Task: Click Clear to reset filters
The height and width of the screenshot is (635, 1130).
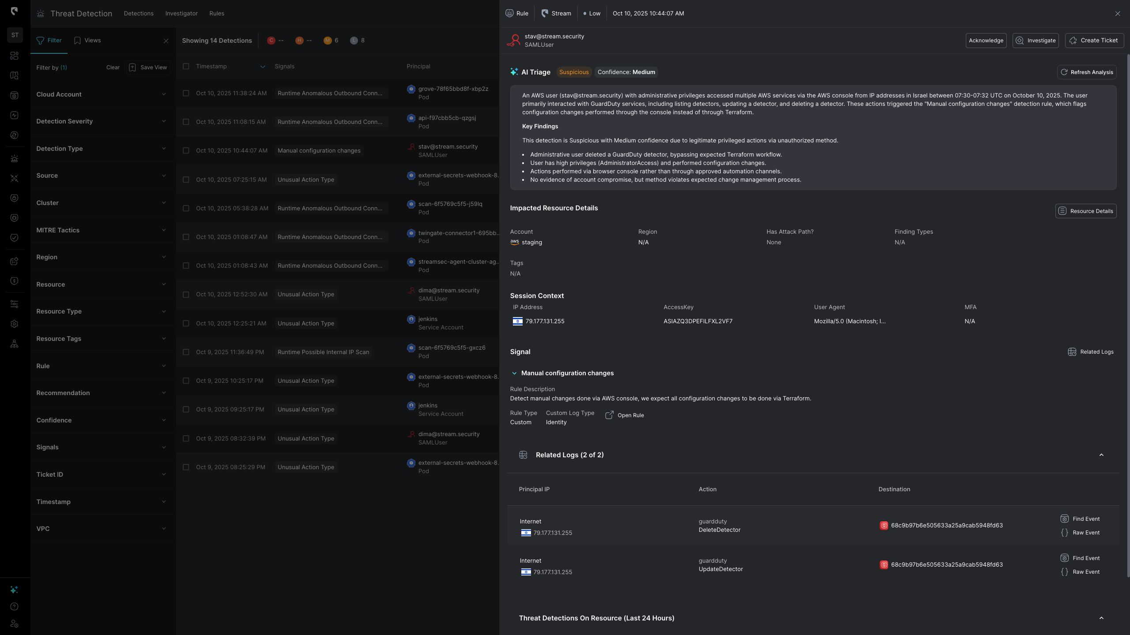Action: coord(113,67)
